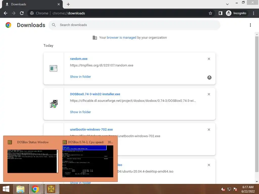Image resolution: width=259 pixels, height=194 pixels.
Task: Open DOSBox0.74-3-win32-installer.exe link
Action: tap(95, 94)
